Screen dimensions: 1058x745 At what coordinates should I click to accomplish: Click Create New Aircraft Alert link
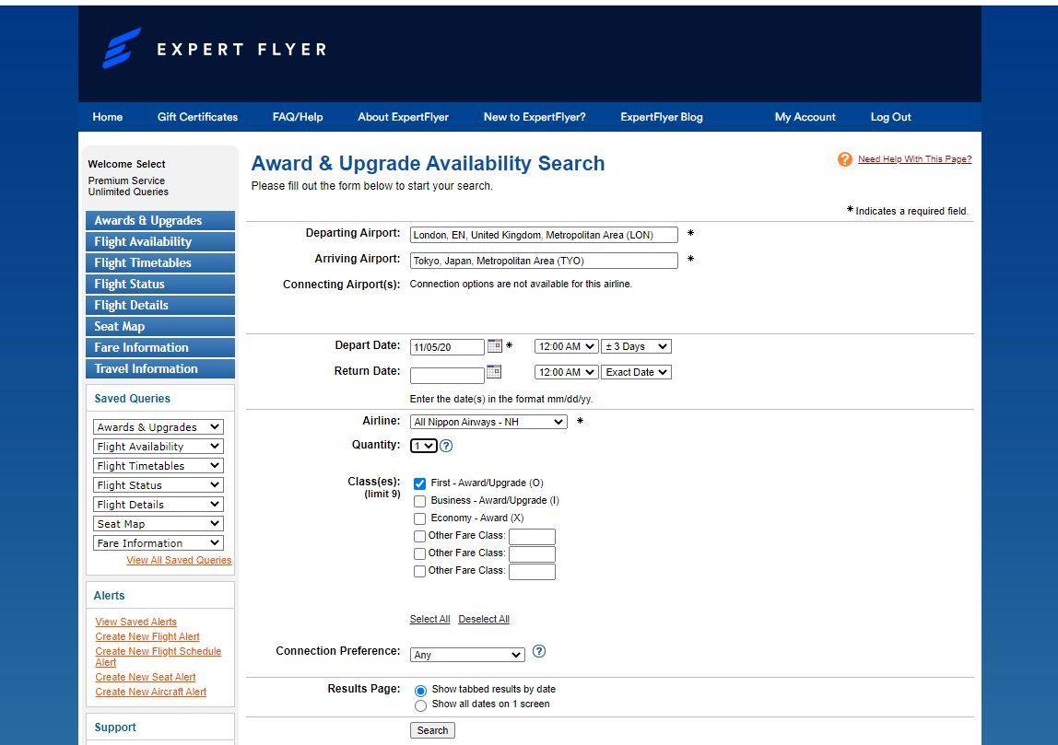point(150,692)
